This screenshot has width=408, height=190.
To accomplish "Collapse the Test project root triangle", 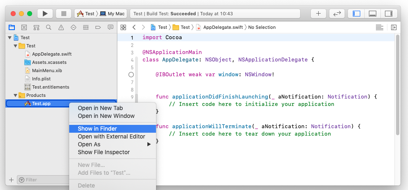I will coord(10,38).
